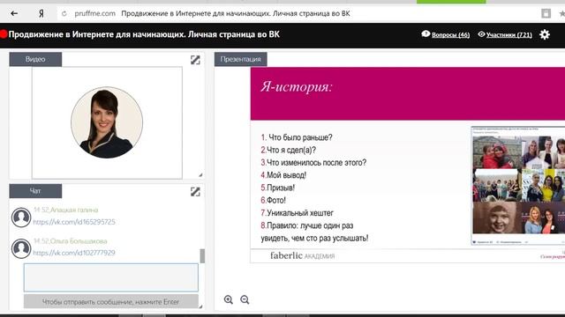The width and height of the screenshot is (565, 317).
Task: Click Апацкая Галина's avatar icon
Action: click(21, 217)
